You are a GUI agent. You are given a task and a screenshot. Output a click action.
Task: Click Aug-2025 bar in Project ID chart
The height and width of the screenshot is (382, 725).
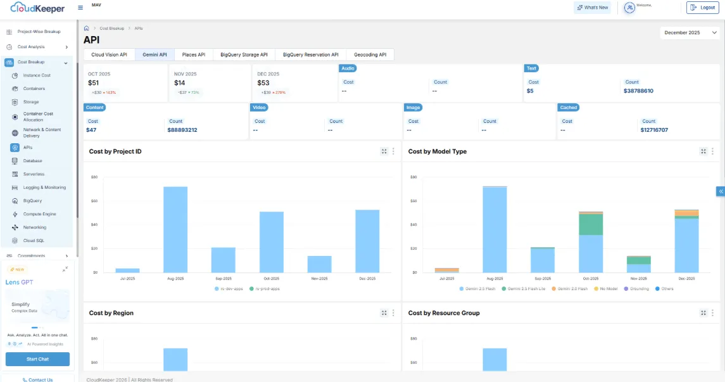175,230
